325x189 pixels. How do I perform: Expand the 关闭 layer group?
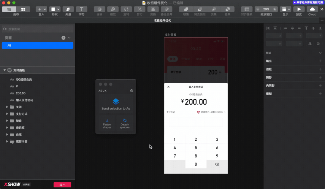point(7,107)
